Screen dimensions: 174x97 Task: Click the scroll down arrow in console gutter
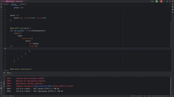4,79
